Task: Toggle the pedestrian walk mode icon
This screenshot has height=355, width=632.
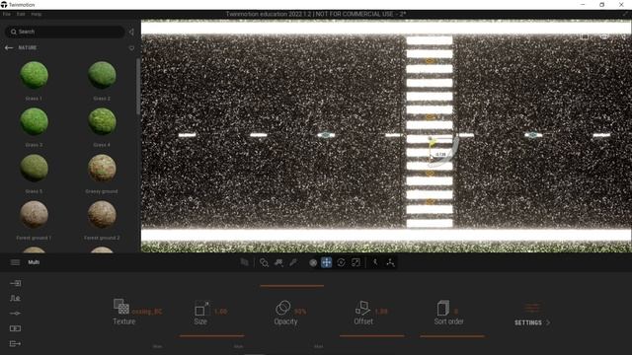Action: (x=375, y=262)
